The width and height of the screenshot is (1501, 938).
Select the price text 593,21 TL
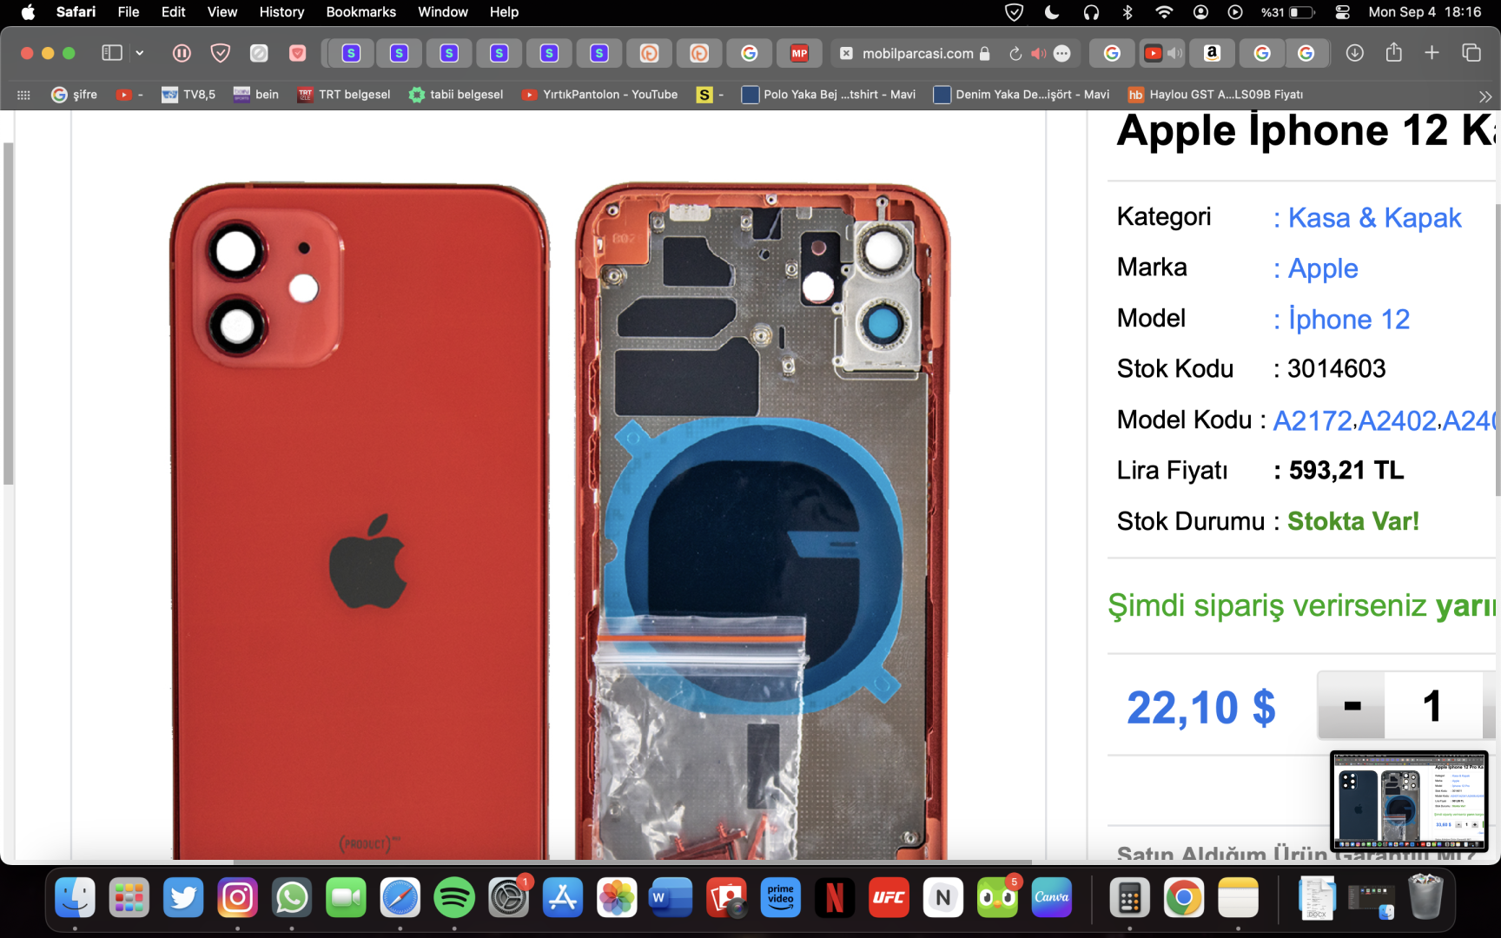pos(1346,471)
